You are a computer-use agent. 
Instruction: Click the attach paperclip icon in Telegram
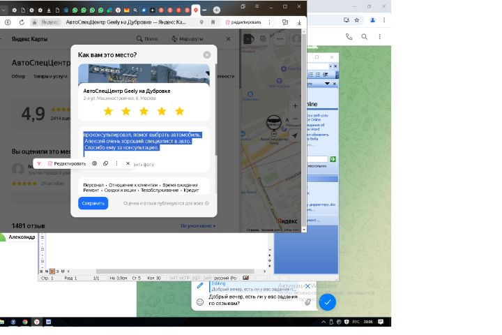click(x=307, y=302)
